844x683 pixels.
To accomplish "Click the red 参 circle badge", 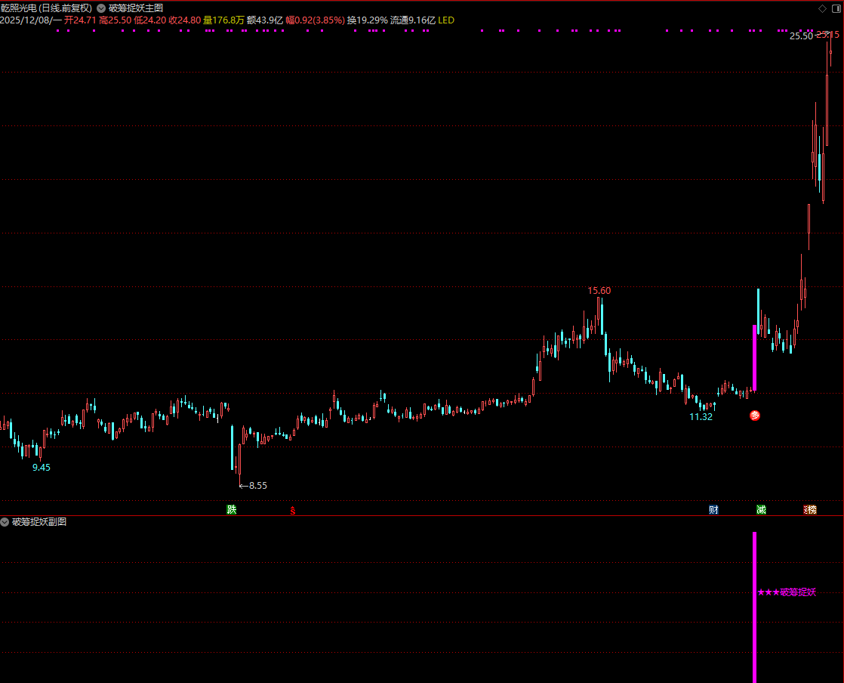I will [754, 416].
